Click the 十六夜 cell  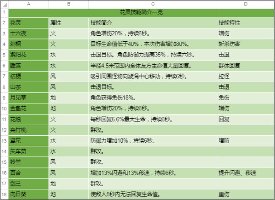[x=28, y=33]
